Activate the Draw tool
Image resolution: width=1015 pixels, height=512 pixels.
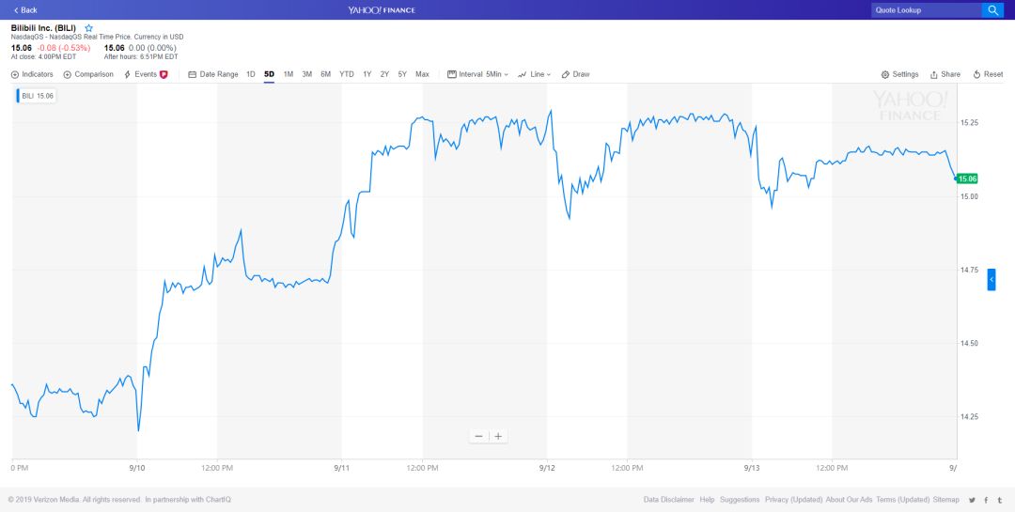tap(575, 74)
